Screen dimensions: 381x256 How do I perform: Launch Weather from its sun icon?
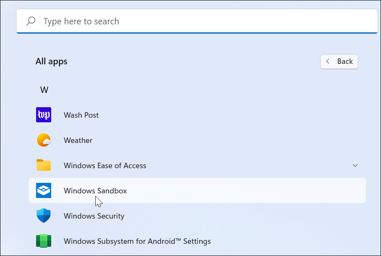point(44,140)
